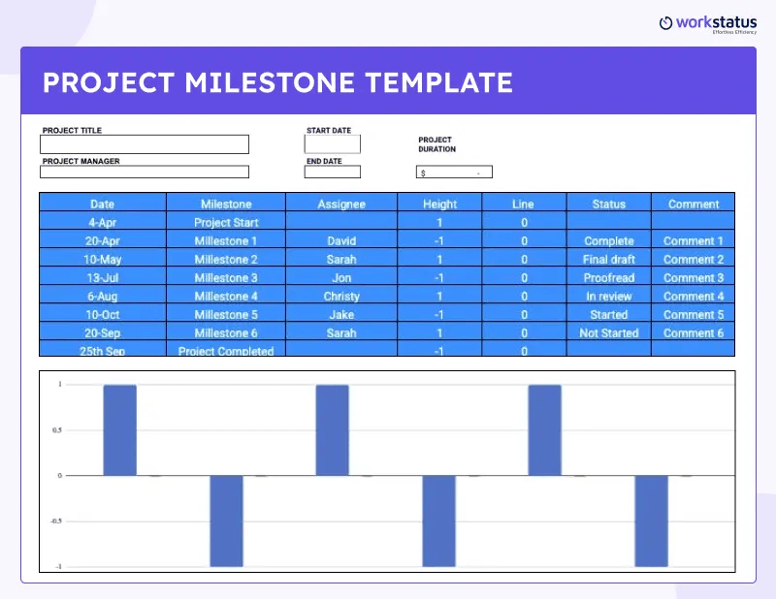Select the Height column header
The width and height of the screenshot is (776, 599).
[x=439, y=204]
